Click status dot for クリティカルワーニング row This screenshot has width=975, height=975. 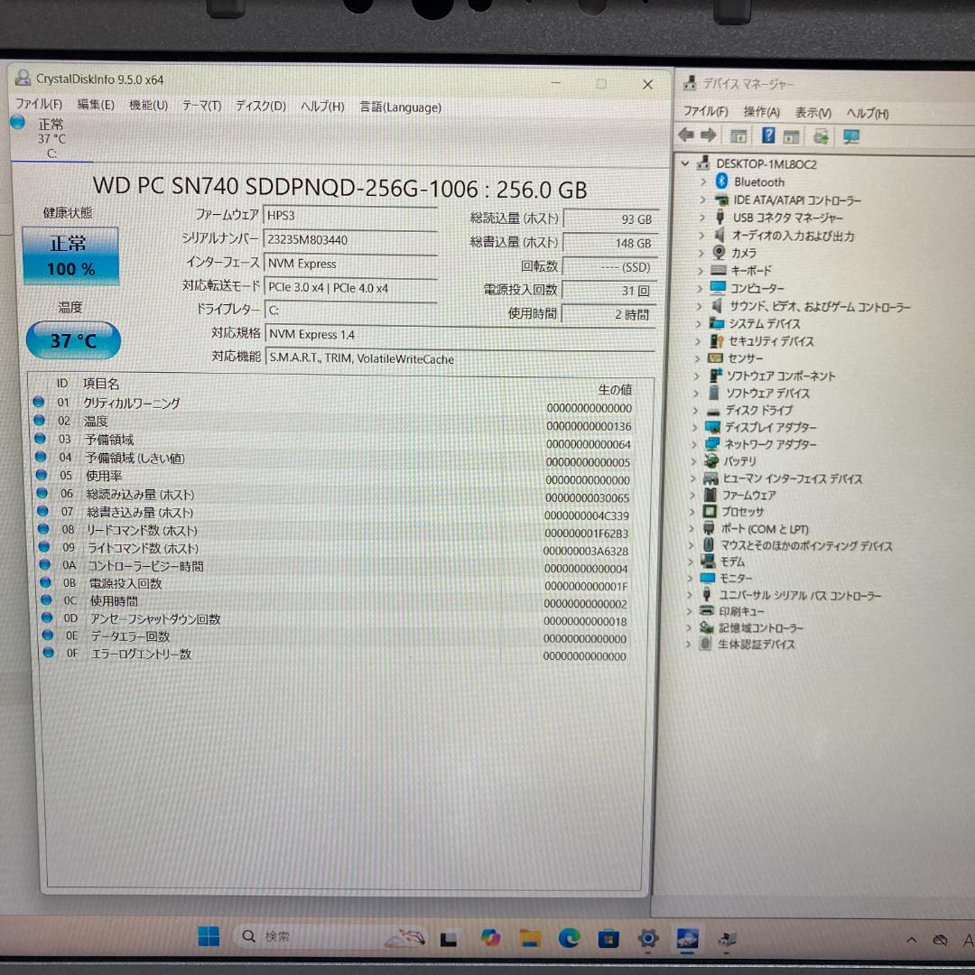[39, 402]
